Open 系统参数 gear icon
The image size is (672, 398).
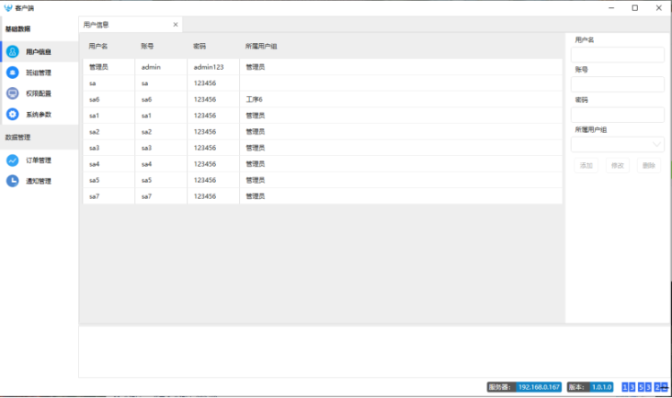(13, 114)
